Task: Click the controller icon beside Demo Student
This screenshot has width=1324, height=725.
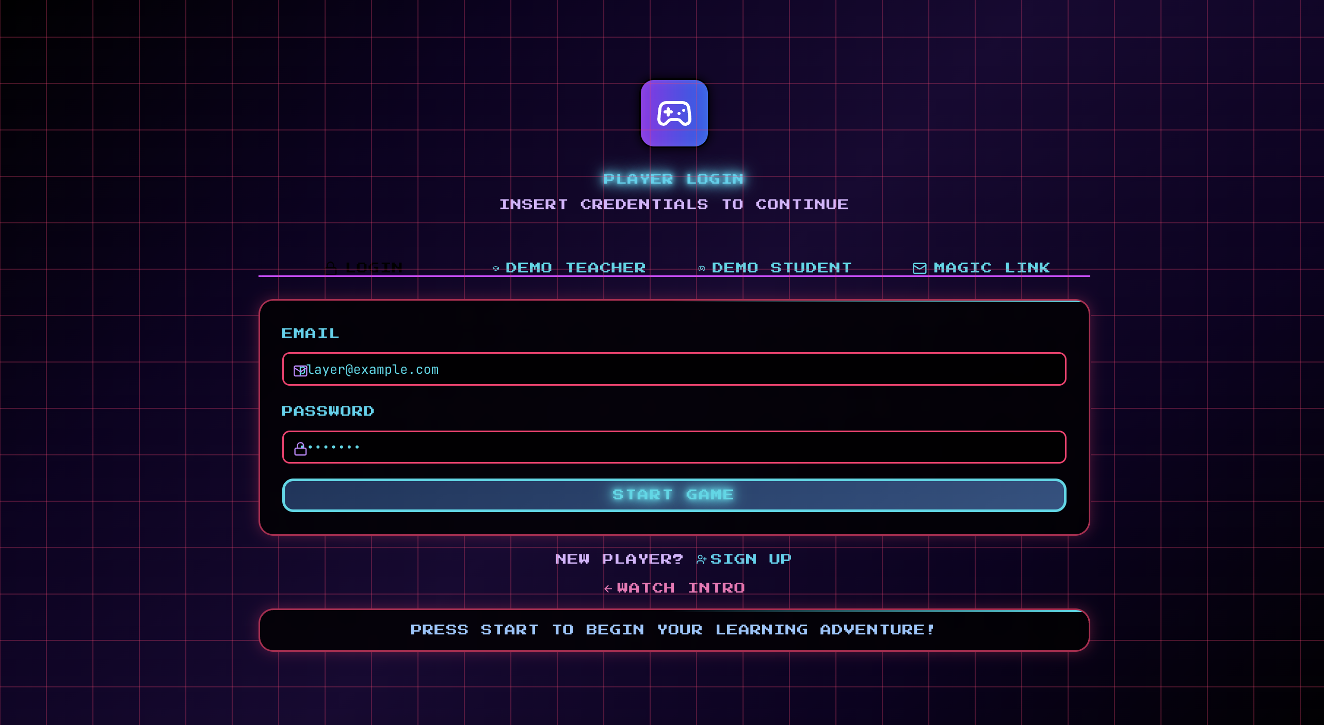Action: pos(701,268)
